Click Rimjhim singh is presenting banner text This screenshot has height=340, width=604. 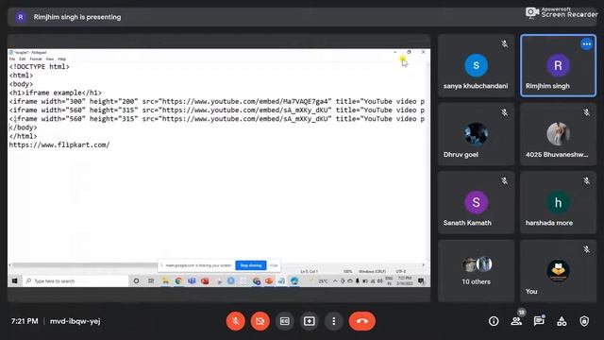[77, 17]
